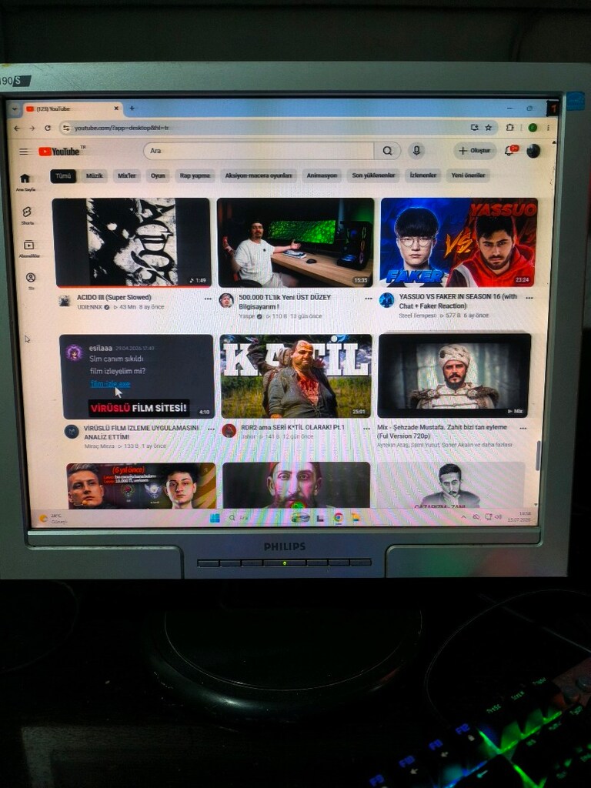Go to Ana Sayfa in the sidebar
Screen dimensions: 591x788
(25, 182)
